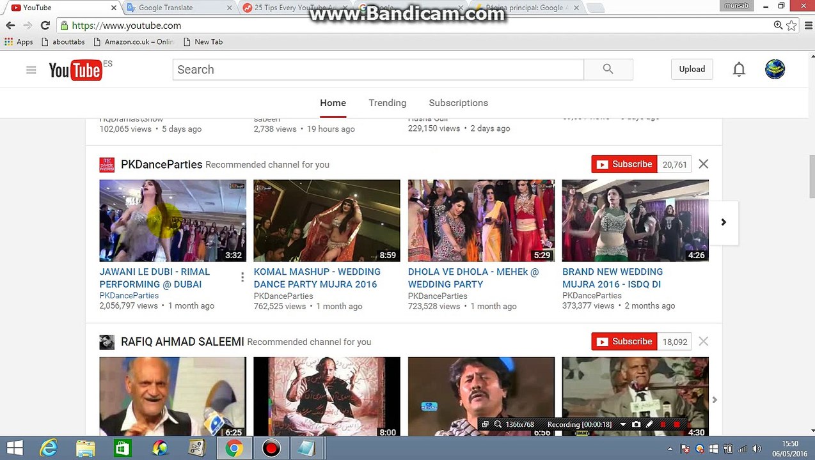Subscribe to PKDanceParties channel

(624, 164)
